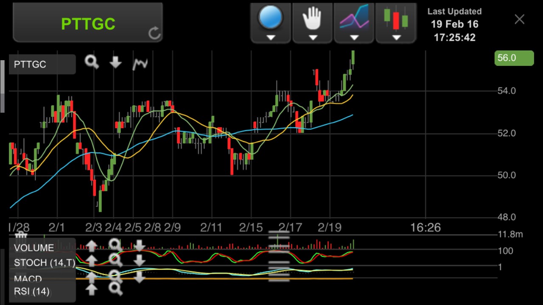
Task: Click the 54.0 price axis label
Action: coord(507,91)
